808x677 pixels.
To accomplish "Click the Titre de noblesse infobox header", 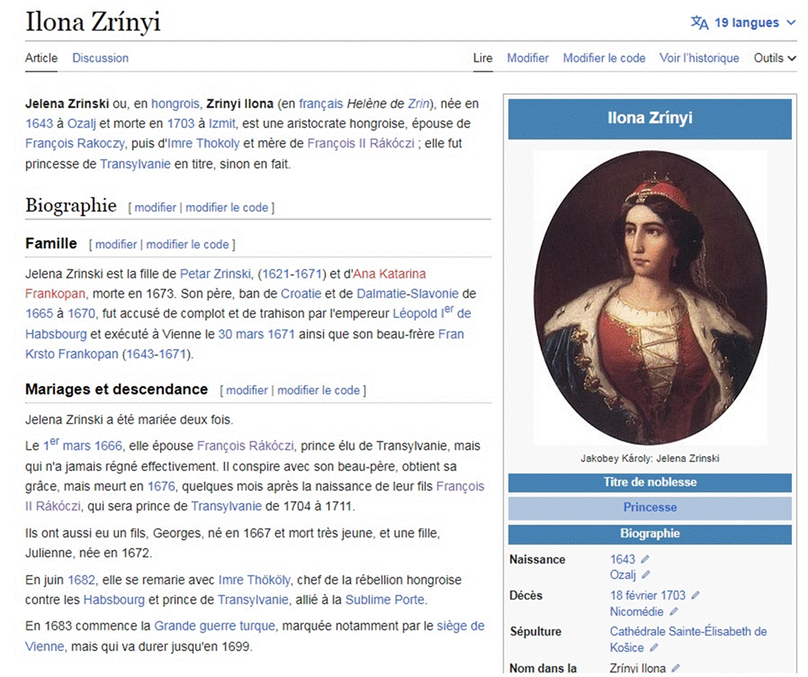I will point(650,482).
